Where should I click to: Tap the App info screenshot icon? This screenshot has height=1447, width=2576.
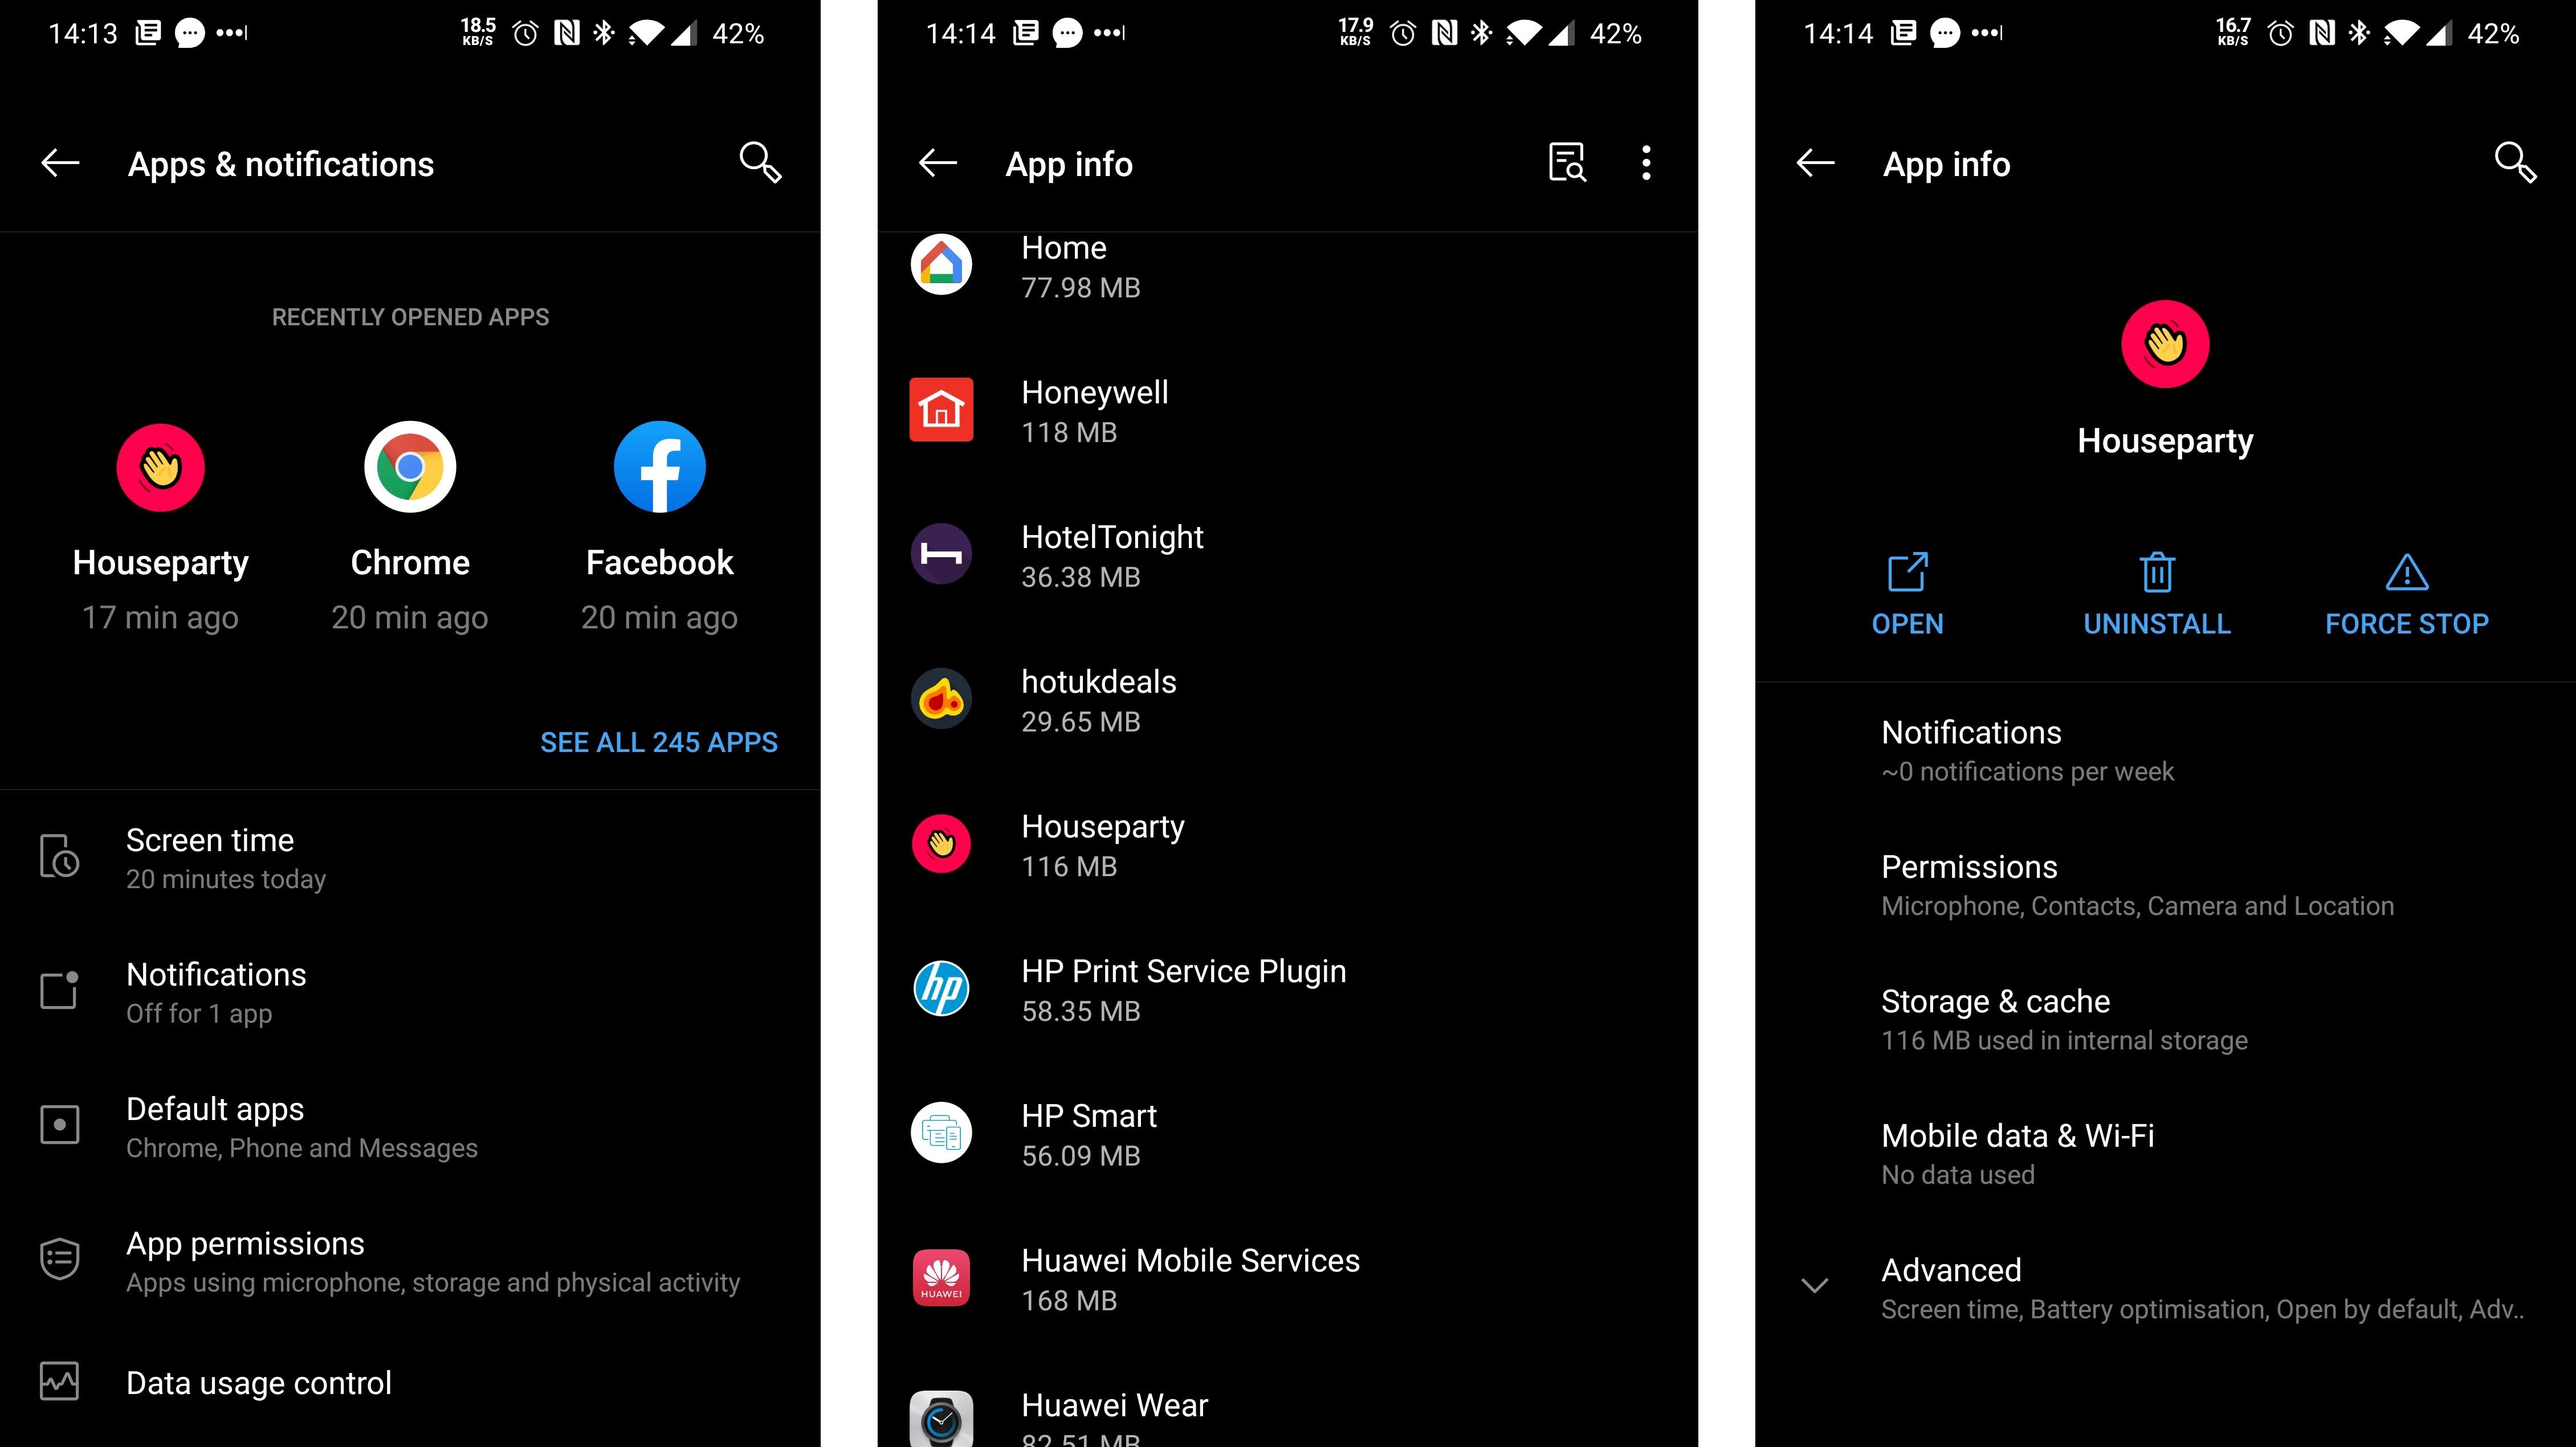click(x=1564, y=163)
